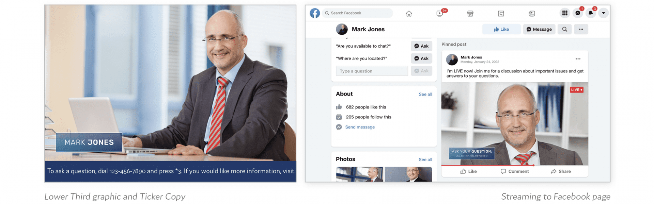Screen dimensions: 654x204
Task: Click the page search magnifier button
Action: click(564, 29)
